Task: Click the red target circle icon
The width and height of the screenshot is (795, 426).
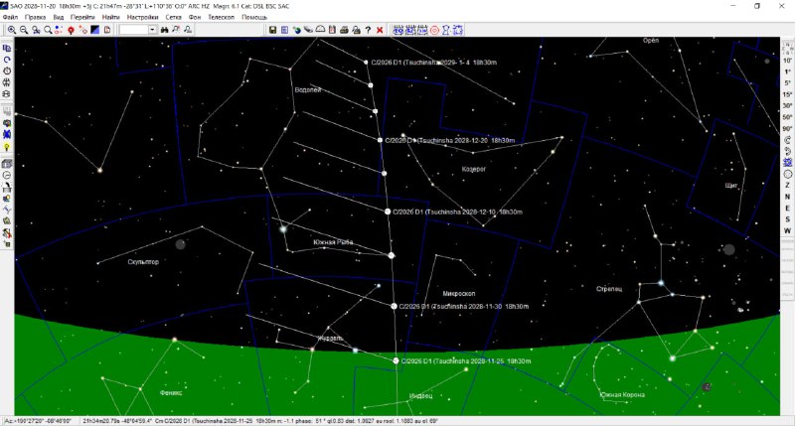Action: coord(434,30)
